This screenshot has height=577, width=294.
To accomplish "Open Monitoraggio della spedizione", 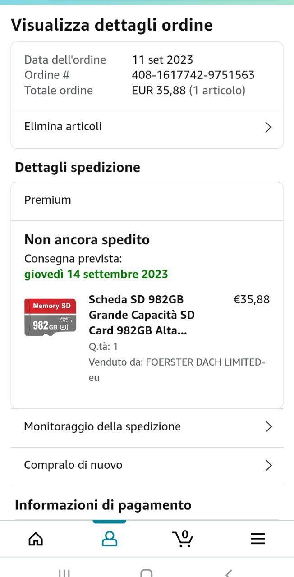I will (147, 427).
